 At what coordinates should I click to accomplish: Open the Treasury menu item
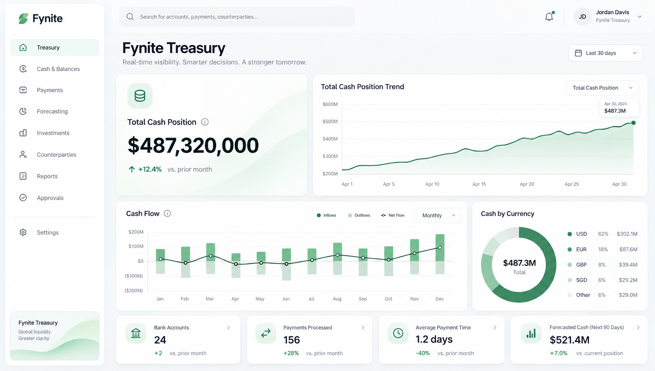click(55, 48)
